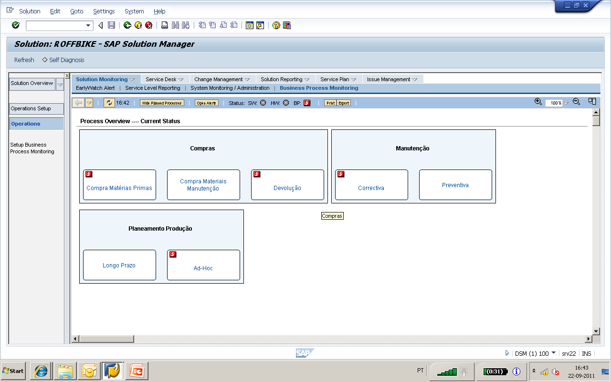Viewport: 611px width, 382px height.
Task: Open the command field dropdown arrow
Action: point(88,26)
